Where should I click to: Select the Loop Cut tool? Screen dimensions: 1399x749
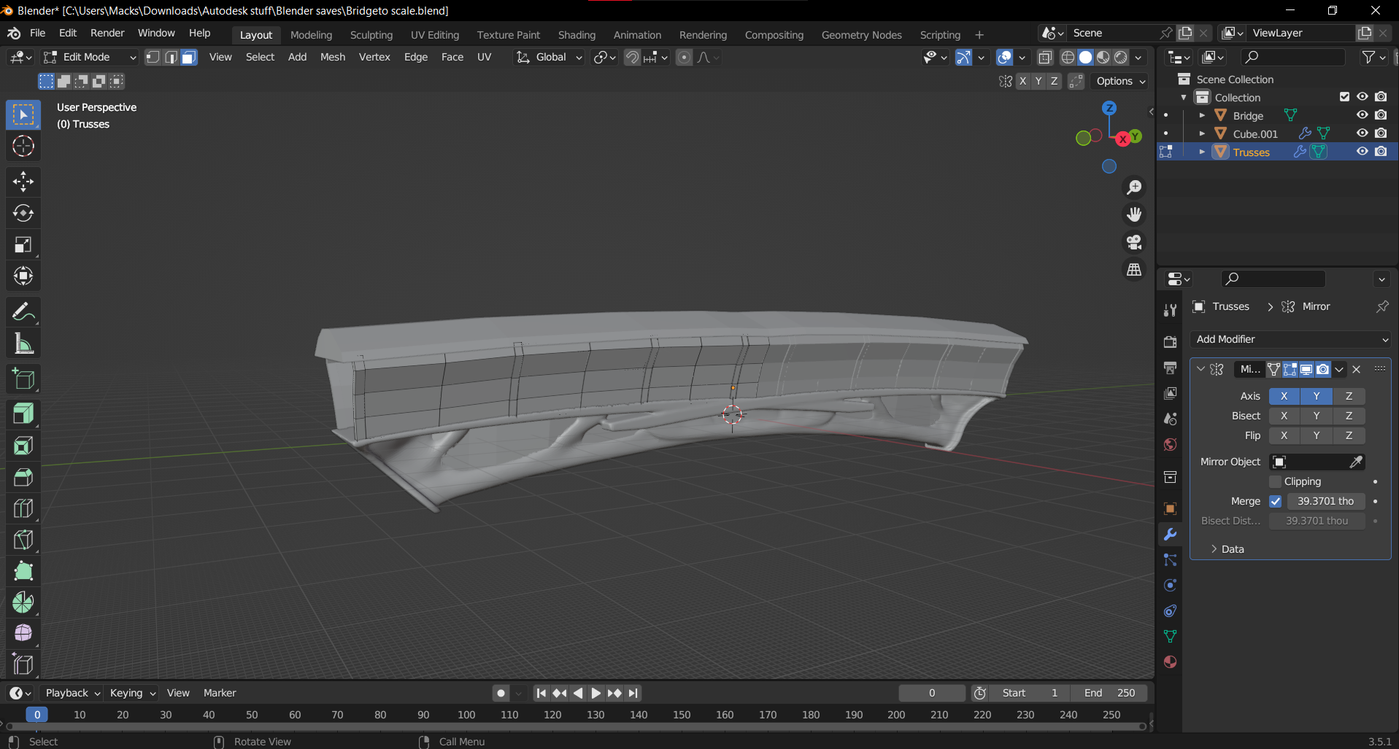point(23,508)
